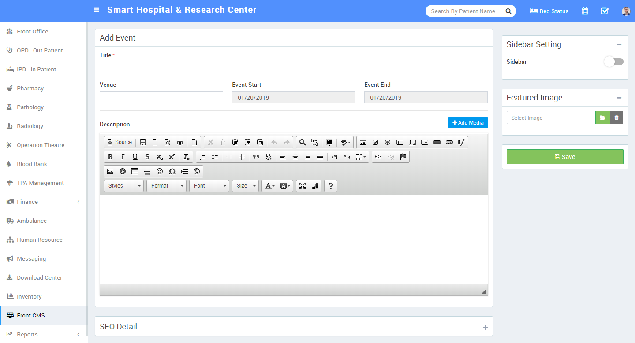
Task: Insert an image into the description
Action: pyautogui.click(x=110, y=171)
